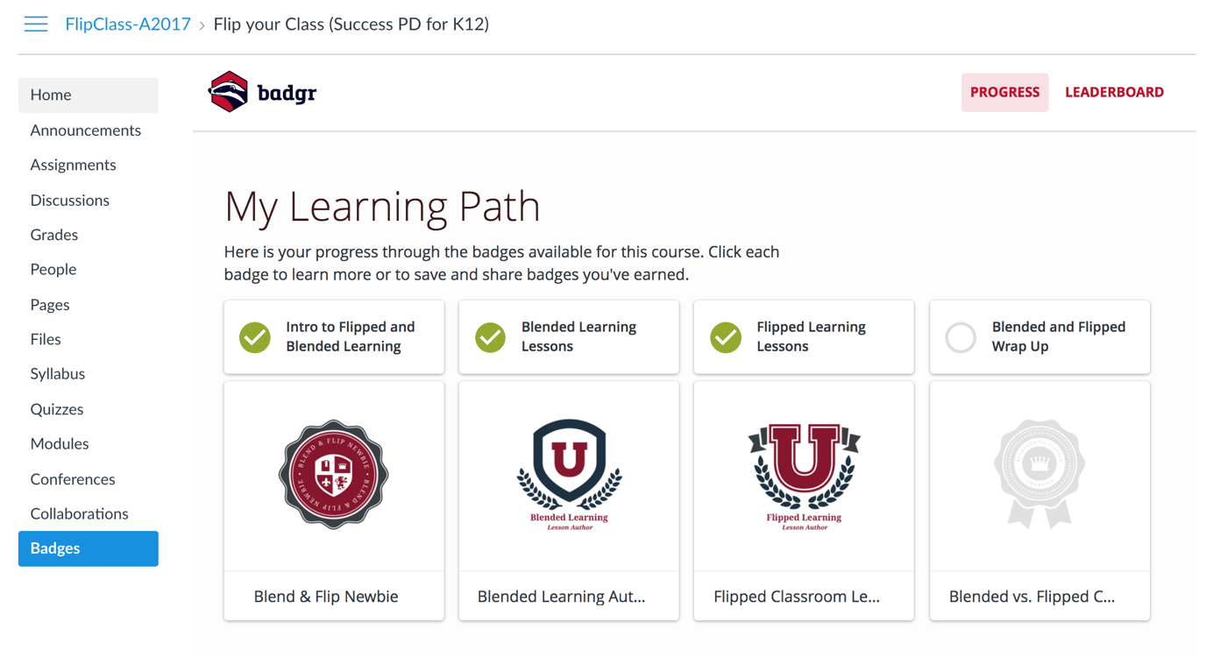Viewport: 1206px width, 657px height.
Task: Click the Badgr logo icon
Action: [230, 90]
